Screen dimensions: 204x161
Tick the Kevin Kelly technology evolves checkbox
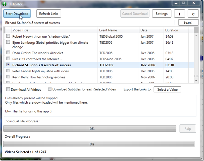pos(8,76)
